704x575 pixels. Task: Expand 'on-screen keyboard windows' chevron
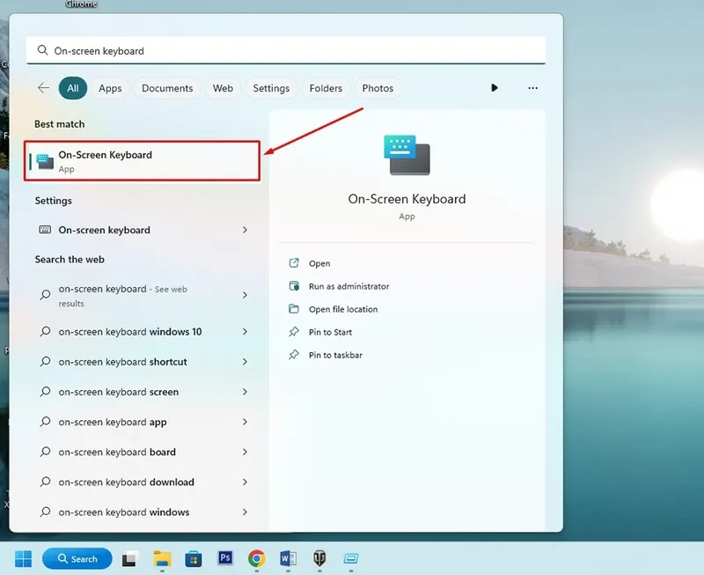click(x=245, y=512)
